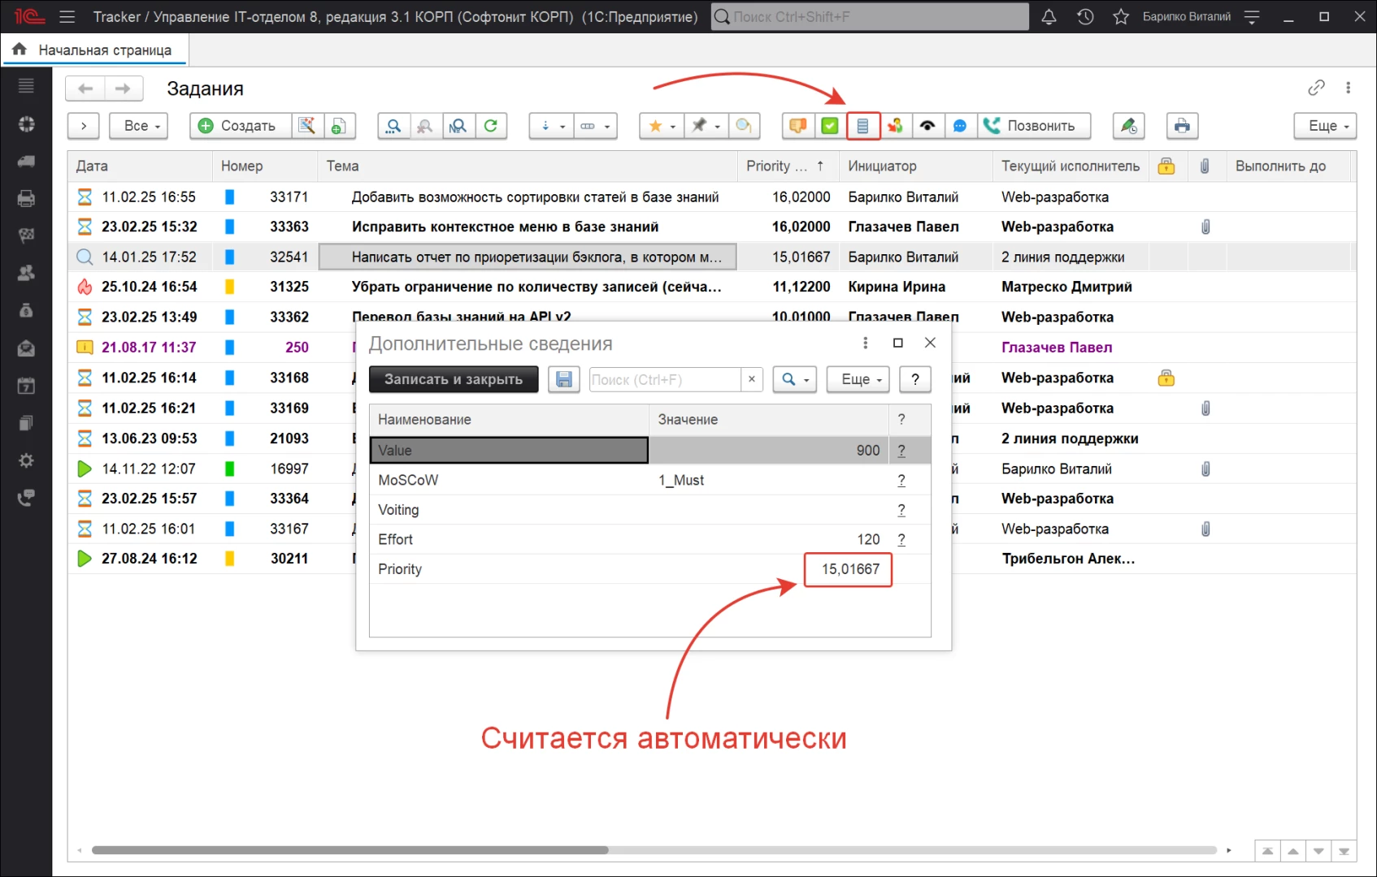Screen dimensions: 1377x877
Task: Toggle the eye watch icon in toolbar
Action: 927,126
